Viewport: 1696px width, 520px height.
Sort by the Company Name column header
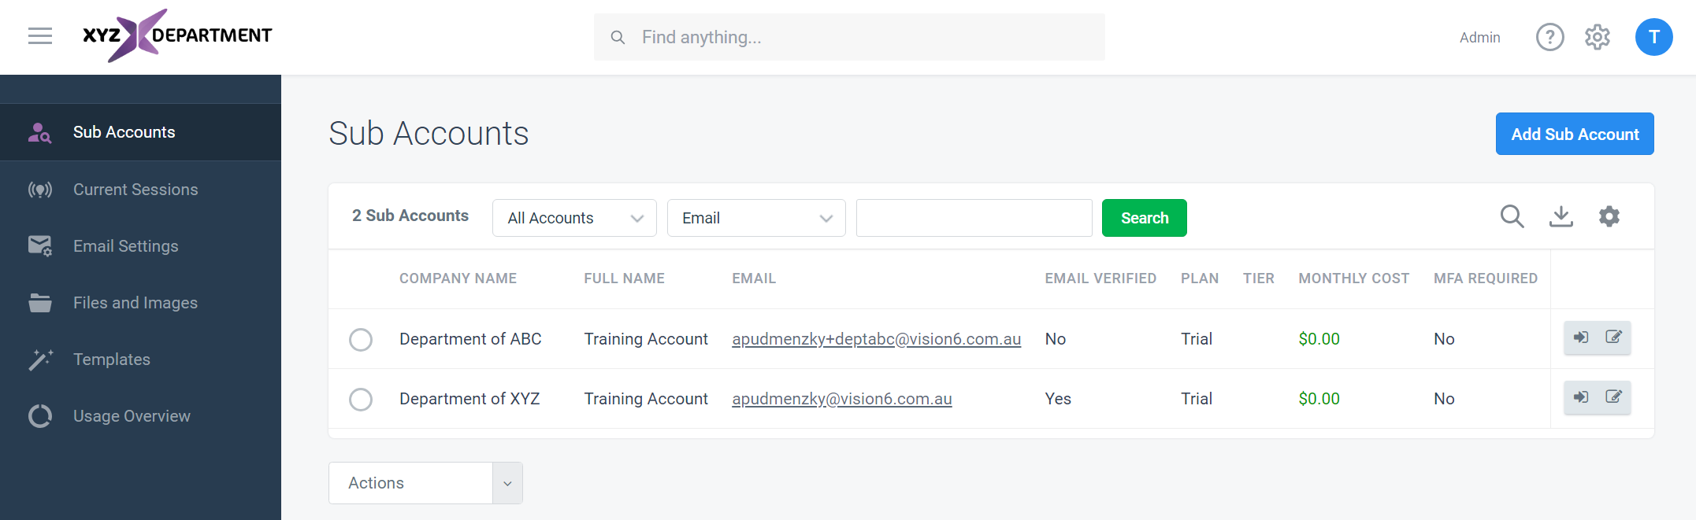(x=458, y=278)
